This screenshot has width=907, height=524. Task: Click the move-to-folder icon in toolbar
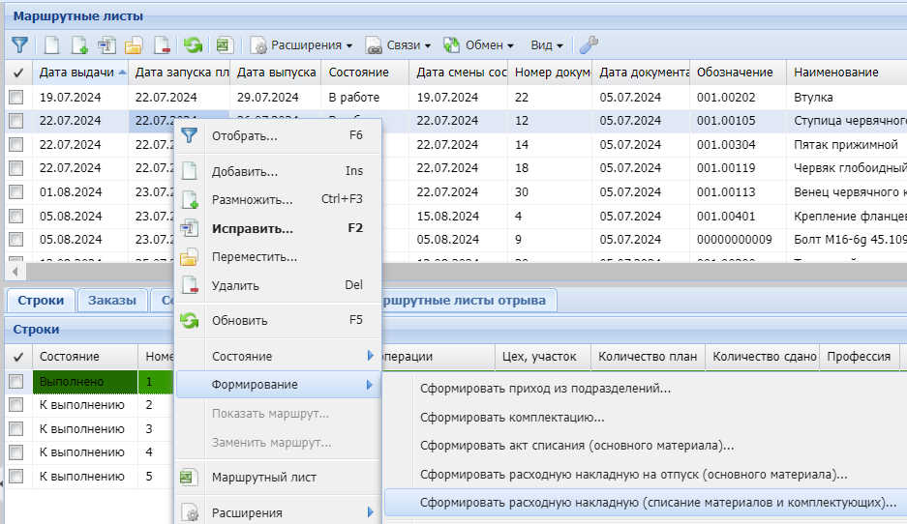134,44
